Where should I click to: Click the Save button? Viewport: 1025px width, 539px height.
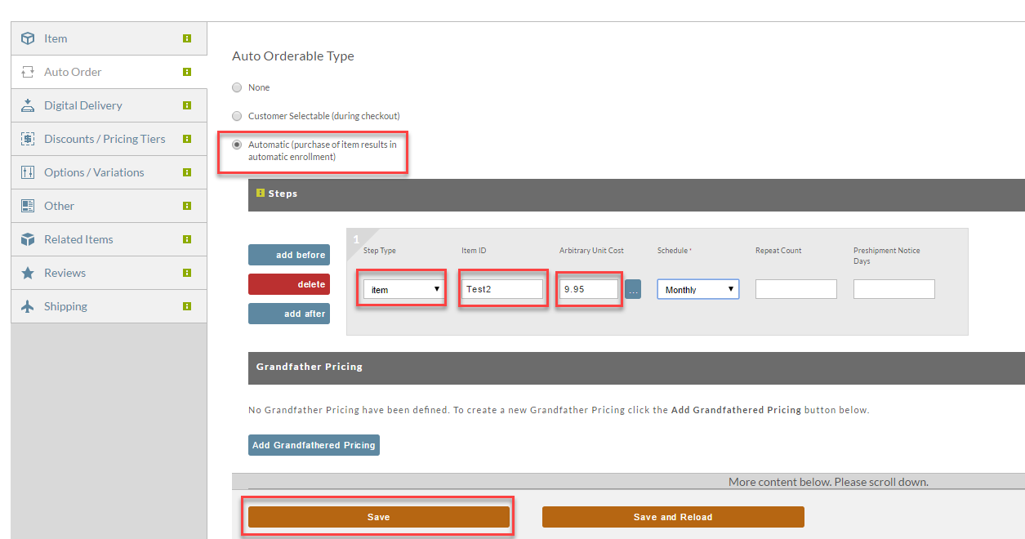coord(379,517)
